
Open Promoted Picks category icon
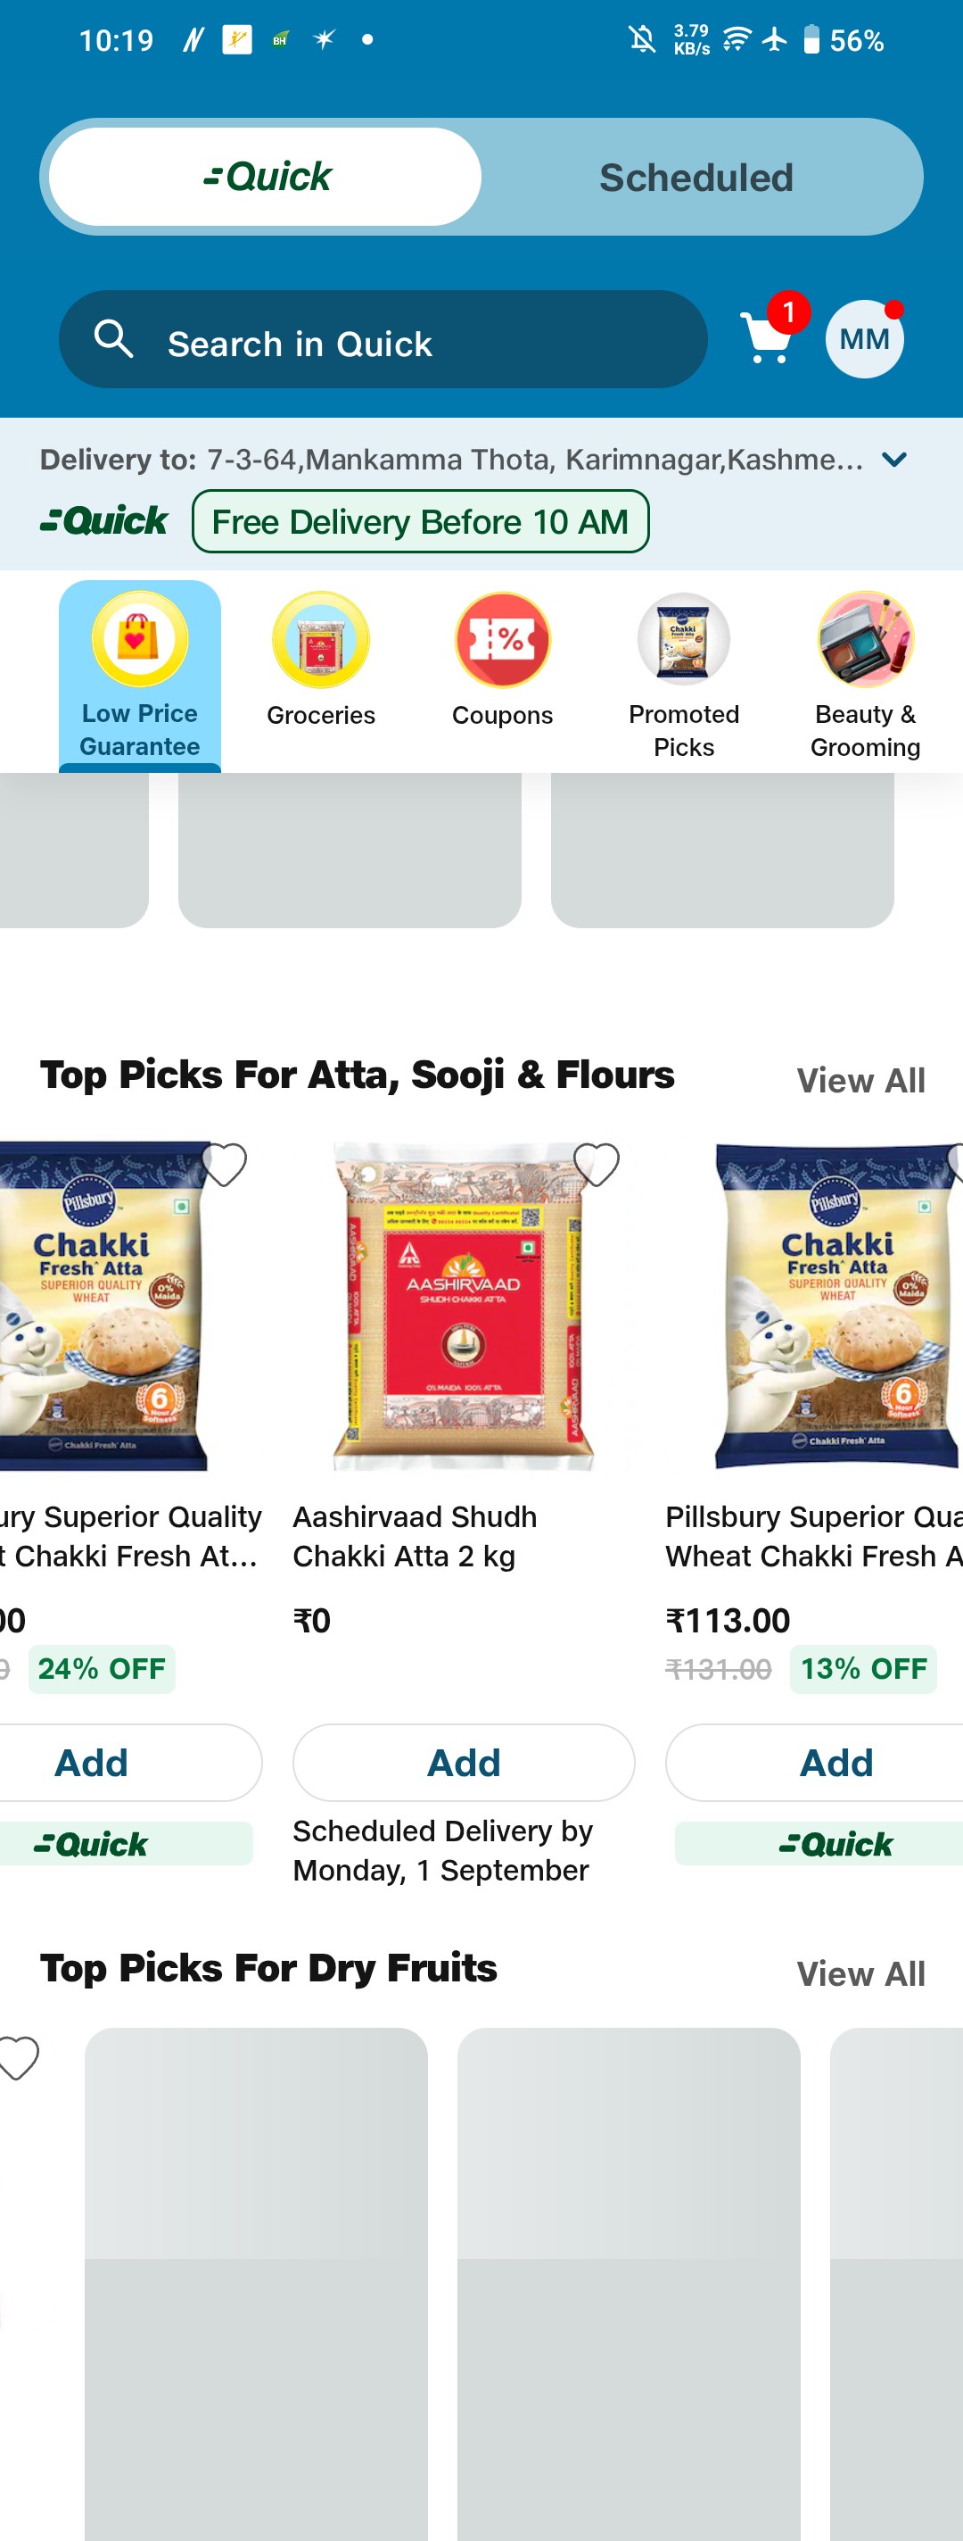(684, 639)
